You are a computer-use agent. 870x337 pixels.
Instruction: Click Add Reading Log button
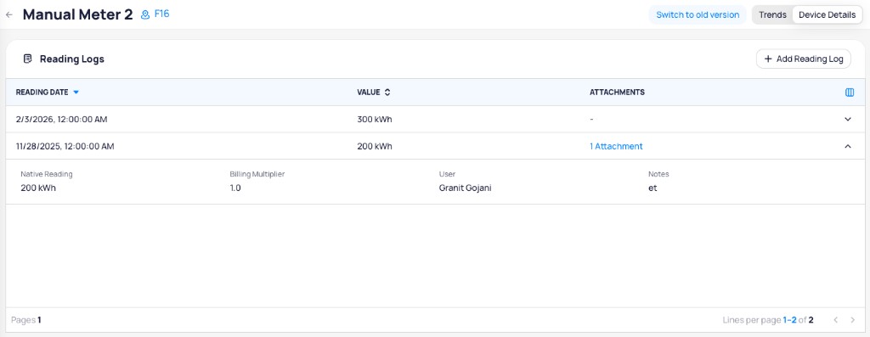pyautogui.click(x=804, y=59)
